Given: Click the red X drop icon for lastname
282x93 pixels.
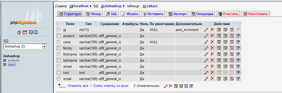Looking at the screenshot, I should (212, 60).
